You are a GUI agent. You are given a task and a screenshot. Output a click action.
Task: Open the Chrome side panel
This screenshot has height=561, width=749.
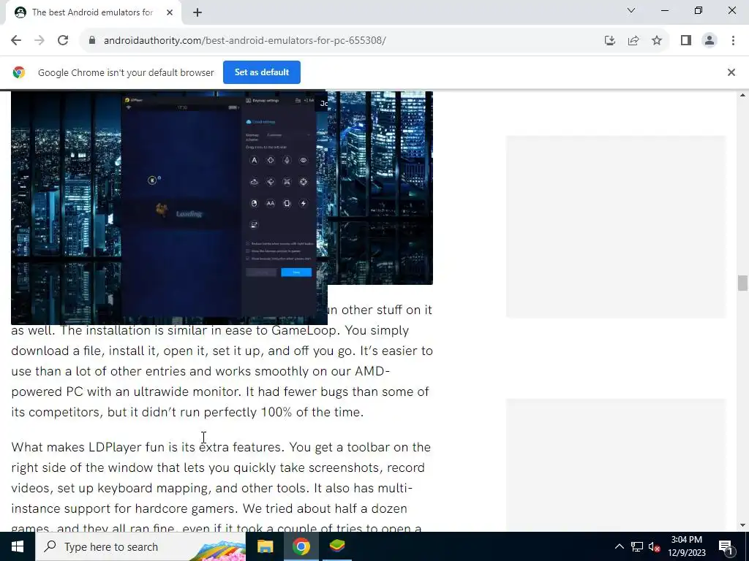coord(686,41)
